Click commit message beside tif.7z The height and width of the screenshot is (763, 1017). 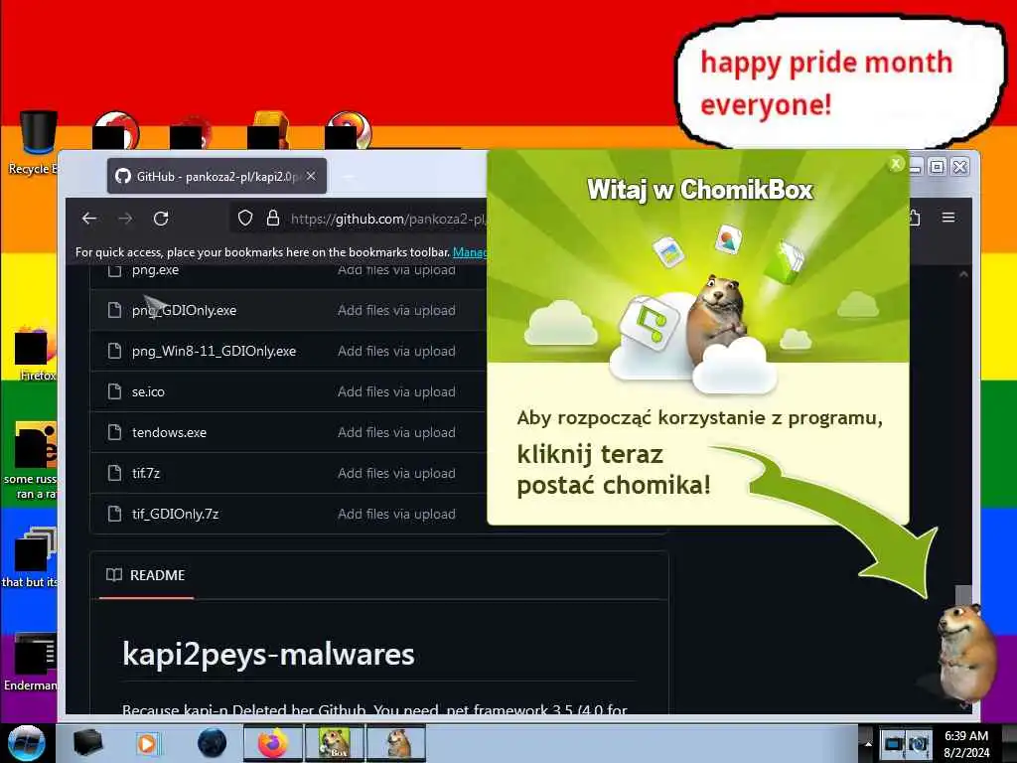coord(396,474)
